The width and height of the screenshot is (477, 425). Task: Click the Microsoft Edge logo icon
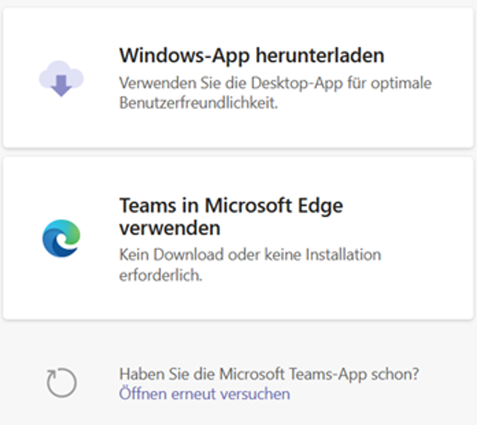(x=61, y=239)
